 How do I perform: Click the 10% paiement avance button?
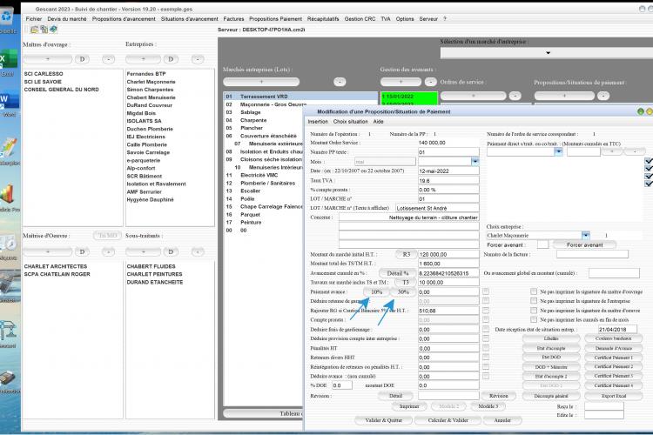[376, 291]
